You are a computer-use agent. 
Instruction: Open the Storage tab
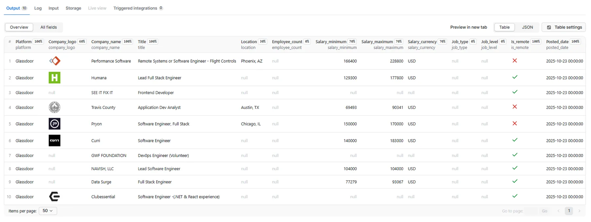click(x=73, y=8)
